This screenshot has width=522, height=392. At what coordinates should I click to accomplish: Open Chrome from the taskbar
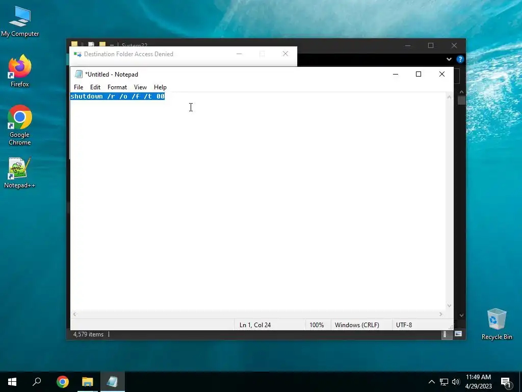[x=63, y=382]
